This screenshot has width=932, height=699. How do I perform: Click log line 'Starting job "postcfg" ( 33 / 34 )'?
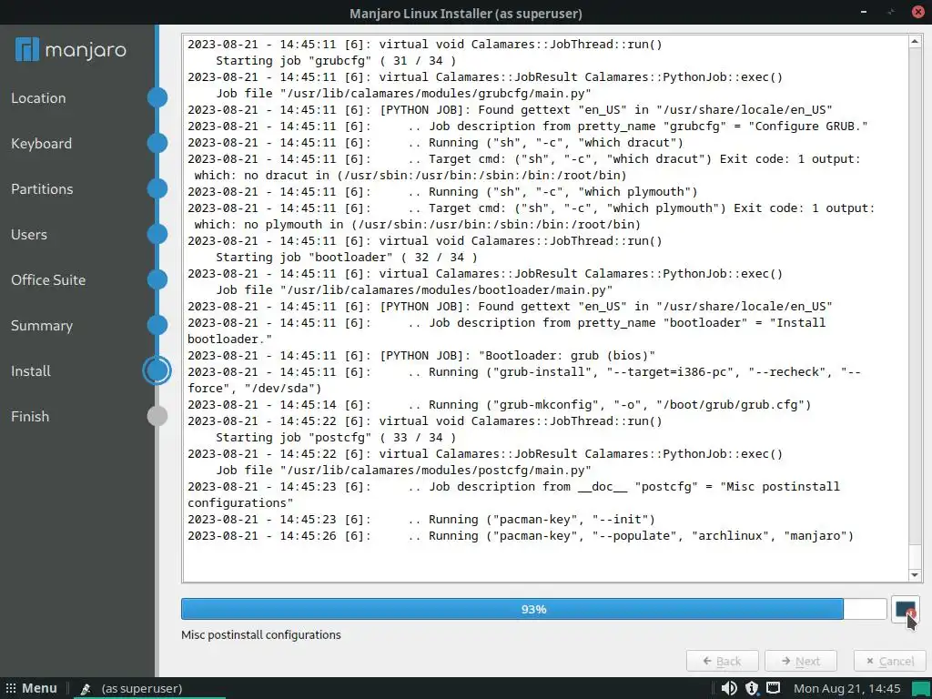(x=336, y=438)
